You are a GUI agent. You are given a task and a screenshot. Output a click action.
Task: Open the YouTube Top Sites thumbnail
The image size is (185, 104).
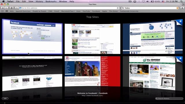[x=92, y=39]
